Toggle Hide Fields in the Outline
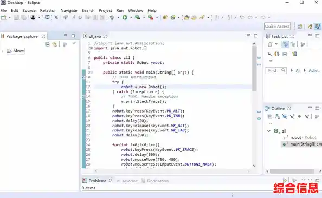Viewport: 322px width, 198px height. (285, 116)
